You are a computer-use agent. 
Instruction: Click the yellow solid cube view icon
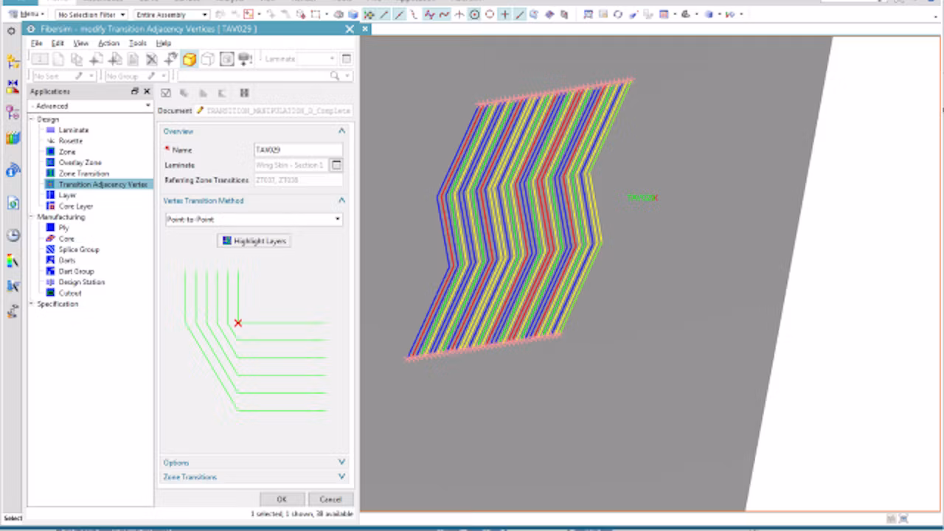click(x=190, y=60)
